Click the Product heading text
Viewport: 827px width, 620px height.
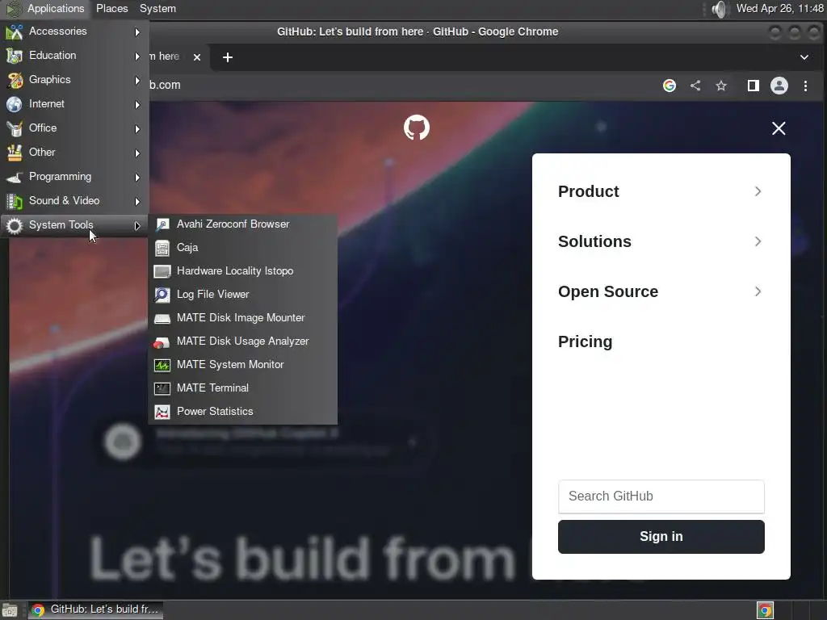click(x=589, y=191)
